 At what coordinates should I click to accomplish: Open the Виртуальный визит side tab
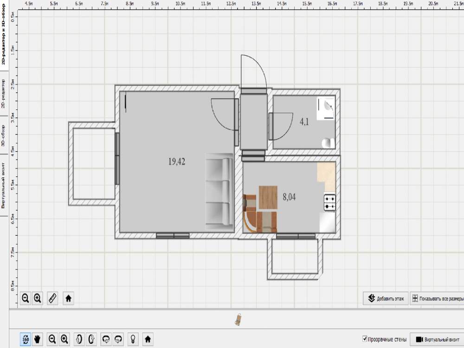tap(4, 185)
